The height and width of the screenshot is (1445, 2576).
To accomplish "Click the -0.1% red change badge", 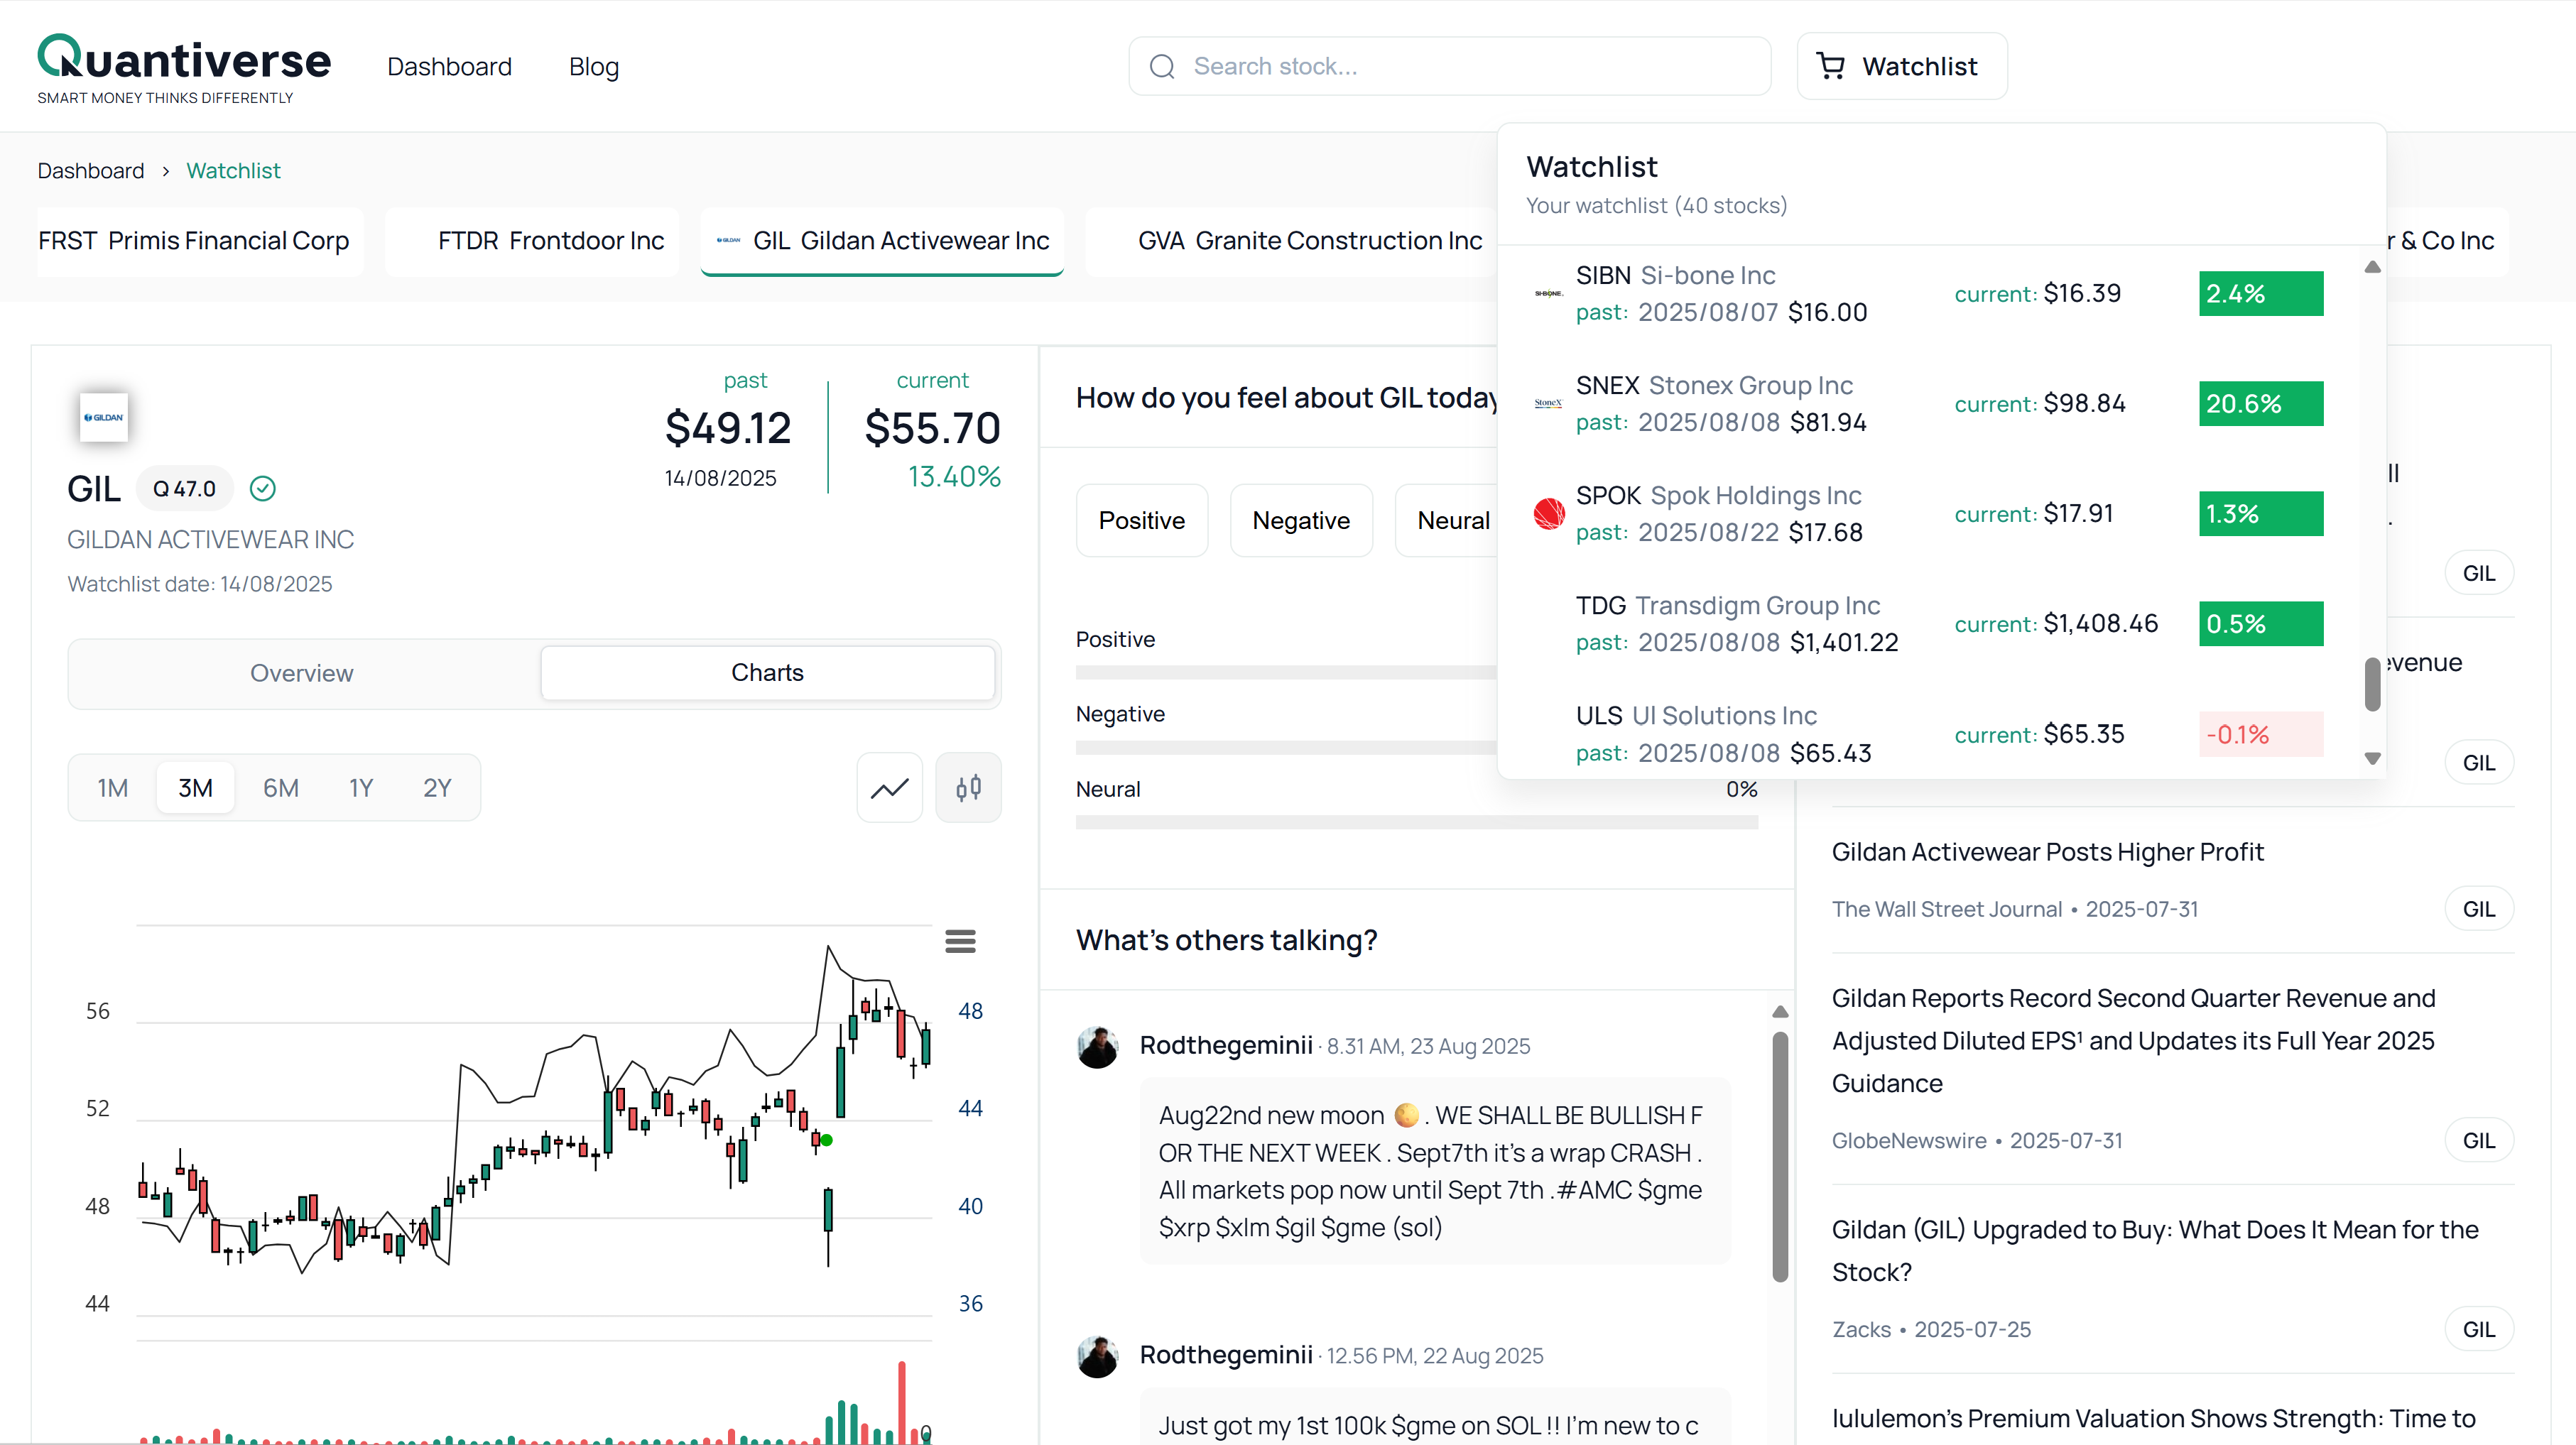I will click(2261, 735).
